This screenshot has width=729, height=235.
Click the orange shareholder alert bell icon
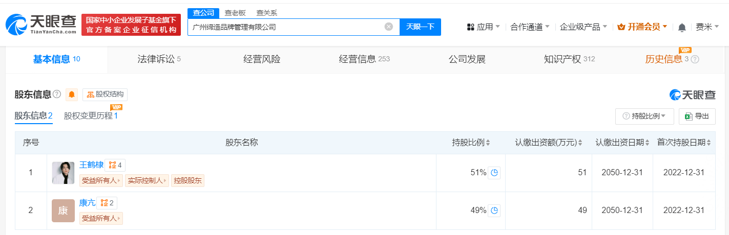(72, 95)
